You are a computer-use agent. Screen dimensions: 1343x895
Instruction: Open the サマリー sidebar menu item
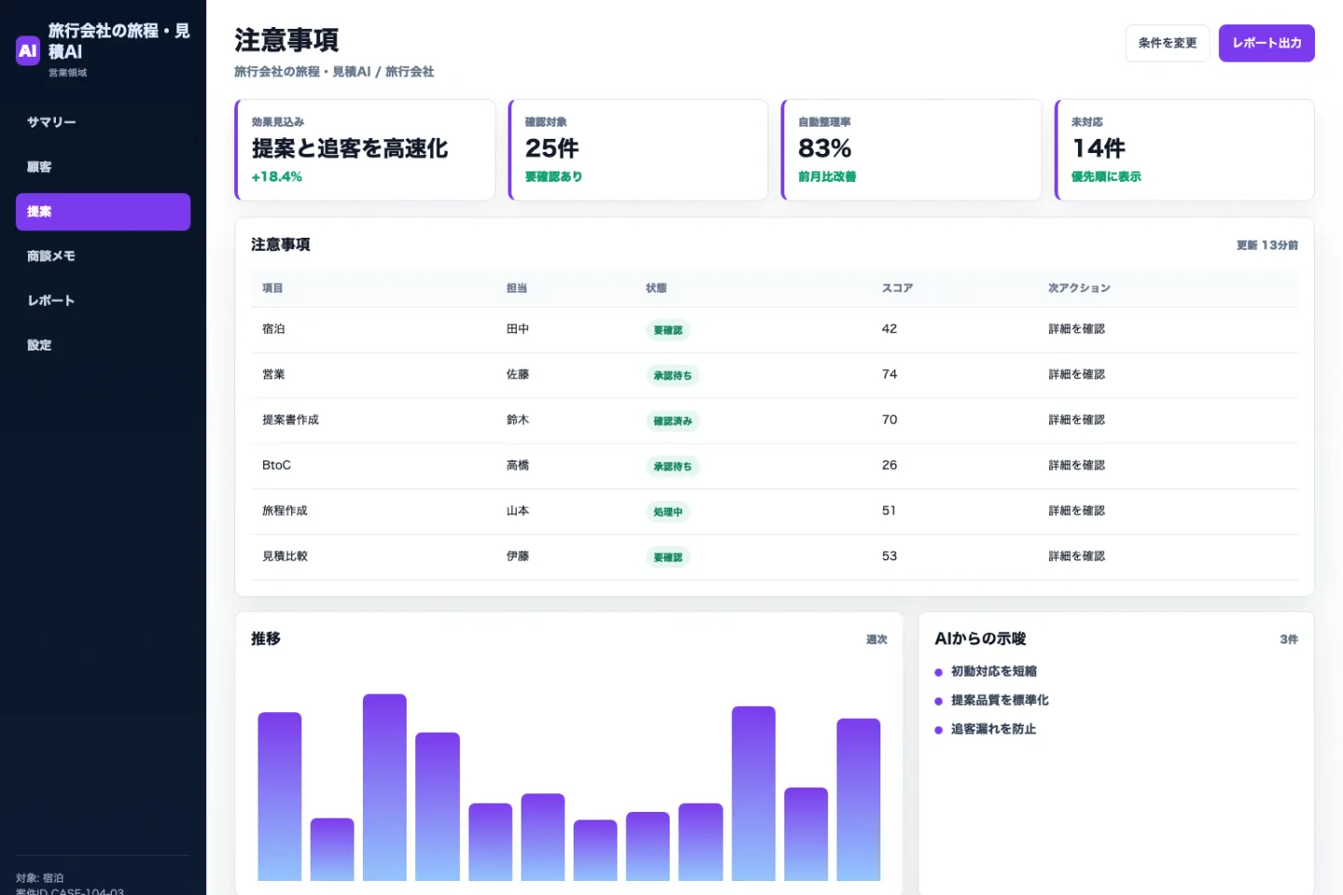103,122
